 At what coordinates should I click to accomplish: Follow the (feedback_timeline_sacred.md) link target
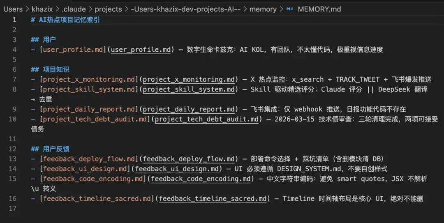(x=213, y=199)
